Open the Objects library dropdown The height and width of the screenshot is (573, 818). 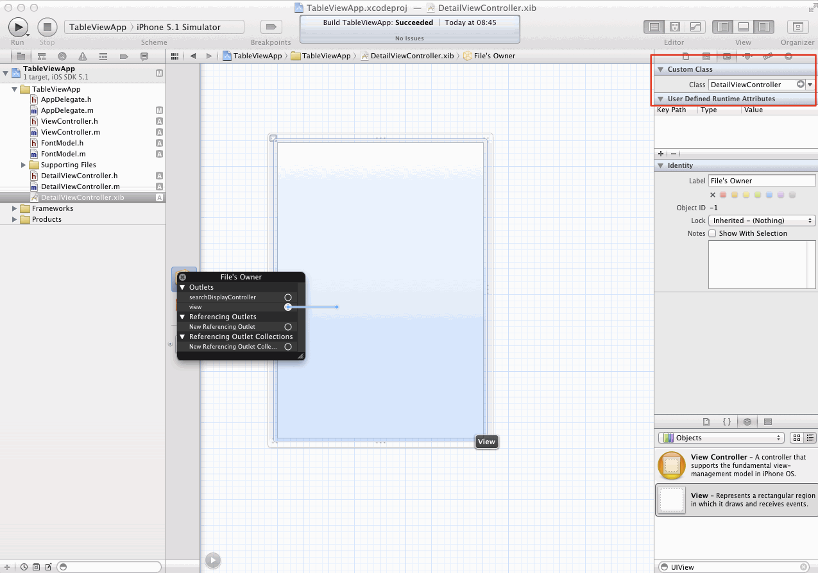(721, 438)
